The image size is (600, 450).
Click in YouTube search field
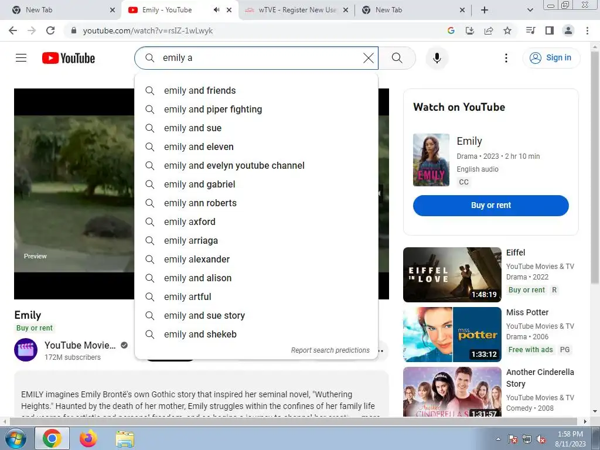pyautogui.click(x=257, y=58)
